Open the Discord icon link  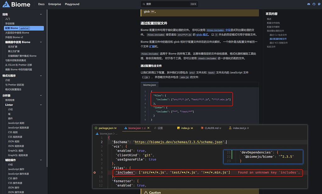coord(308,4)
